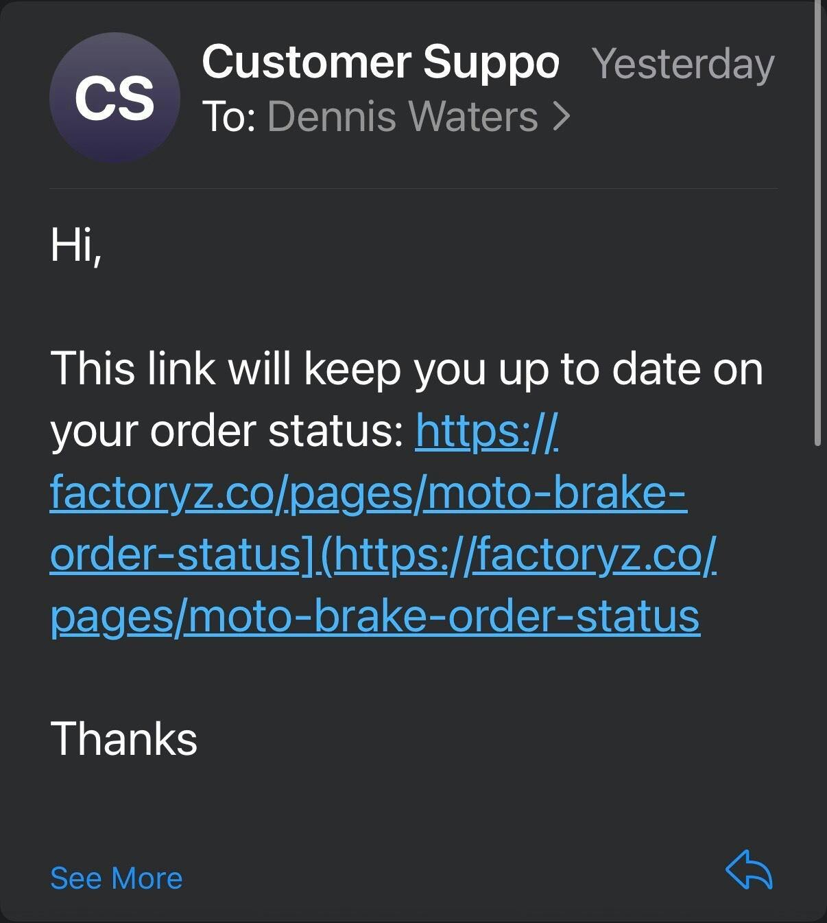Open the https:// link after 'order status:'

pos(487,431)
